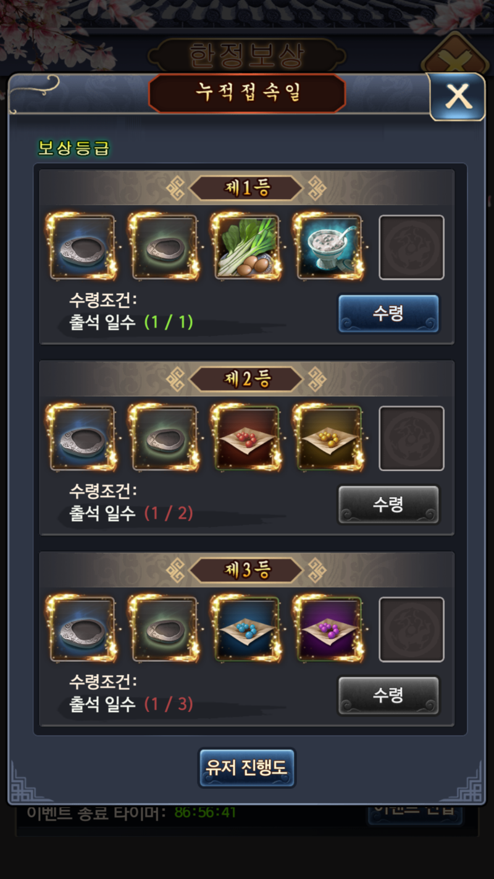Tap the empty reward slot in 제2등
This screenshot has height=879, width=494.
(x=411, y=438)
